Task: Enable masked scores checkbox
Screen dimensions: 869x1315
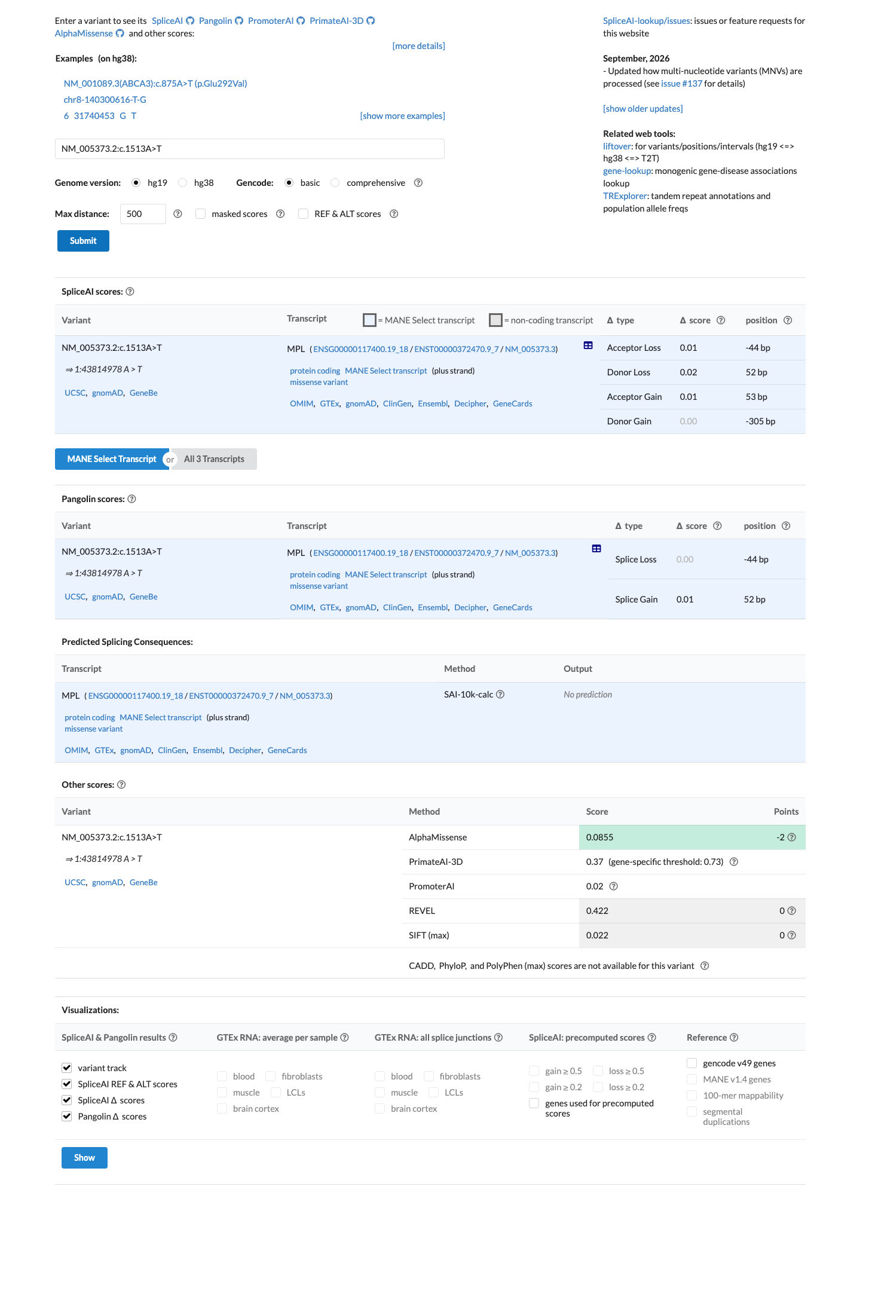Action: click(x=201, y=214)
